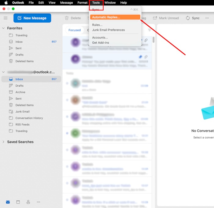
Task: Select Junk Email Preferences menu entry
Action: 115,30
